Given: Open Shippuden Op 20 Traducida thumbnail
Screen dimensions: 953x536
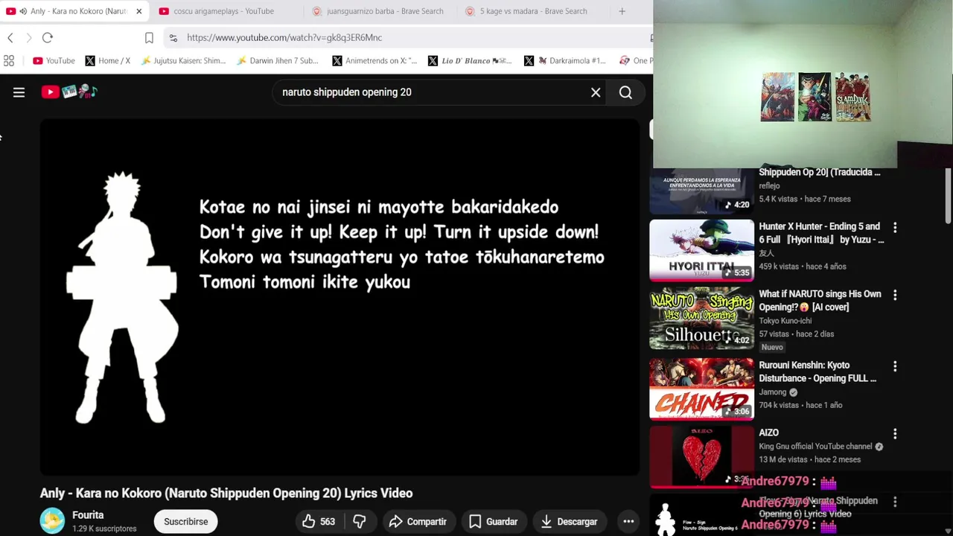Looking at the screenshot, I should (x=701, y=191).
